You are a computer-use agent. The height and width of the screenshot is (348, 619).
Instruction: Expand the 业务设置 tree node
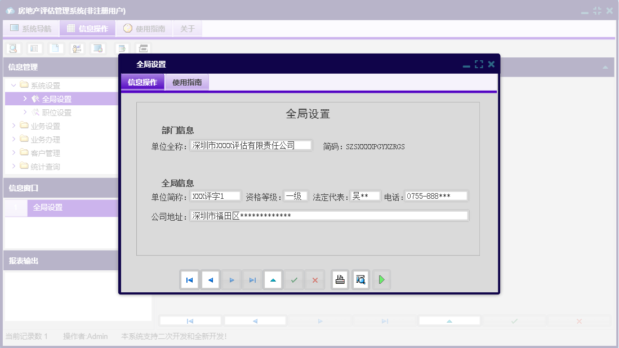tap(13, 126)
